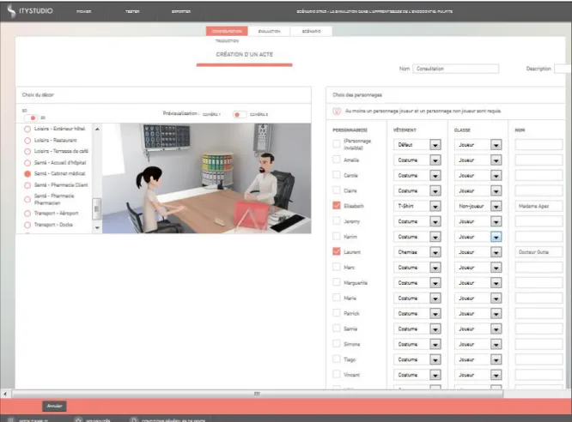The height and width of the screenshot is (422, 572).
Task: Switch to the Evaluation tab
Action: tap(269, 32)
